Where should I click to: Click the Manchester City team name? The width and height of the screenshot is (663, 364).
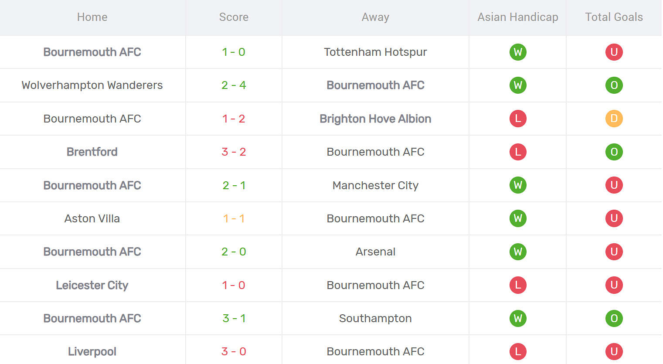[375, 185]
